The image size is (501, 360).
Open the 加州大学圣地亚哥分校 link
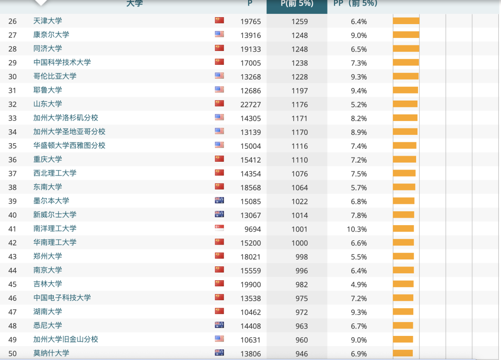[x=69, y=132]
